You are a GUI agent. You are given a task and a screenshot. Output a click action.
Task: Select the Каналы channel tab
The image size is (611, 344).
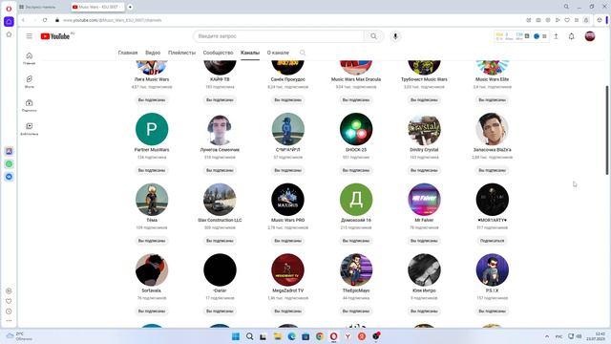coord(250,53)
